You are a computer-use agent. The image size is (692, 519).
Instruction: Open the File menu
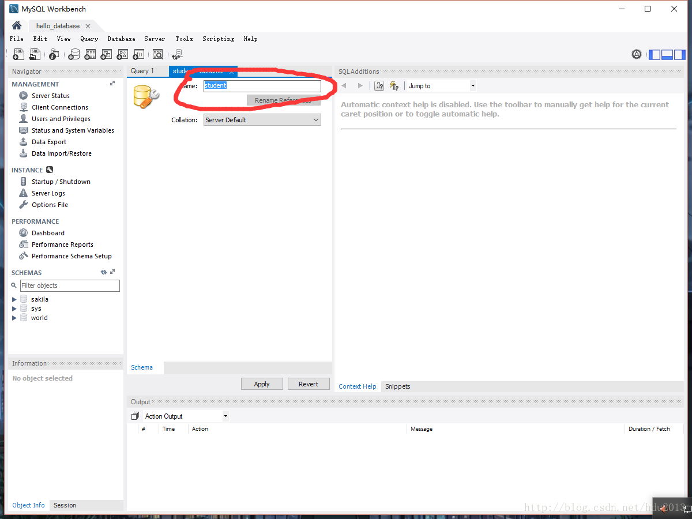tap(16, 39)
